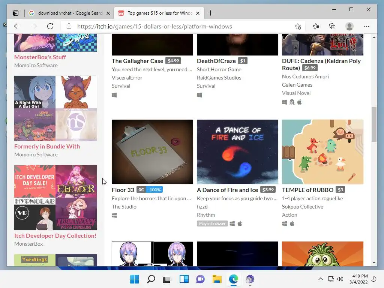Click the A Night With A Bat Girl thumbnail
Screen dimensions: 384x288
point(35,92)
